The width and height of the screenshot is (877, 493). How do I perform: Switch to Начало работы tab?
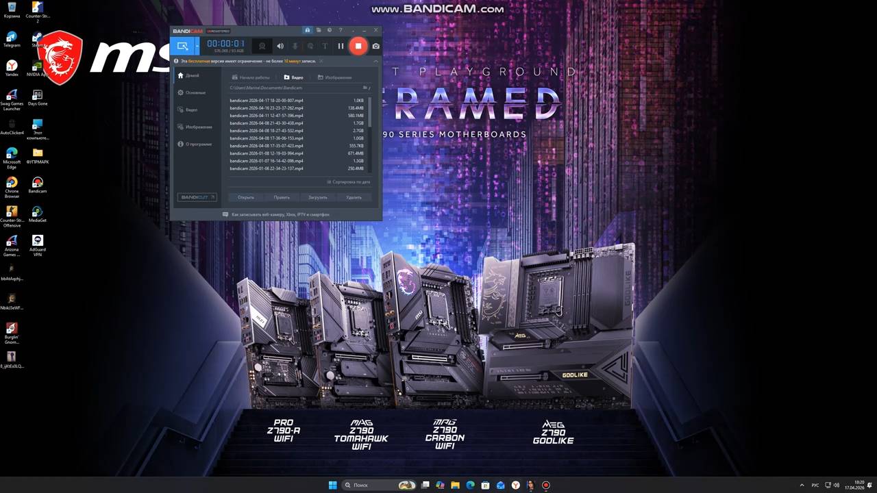click(251, 77)
